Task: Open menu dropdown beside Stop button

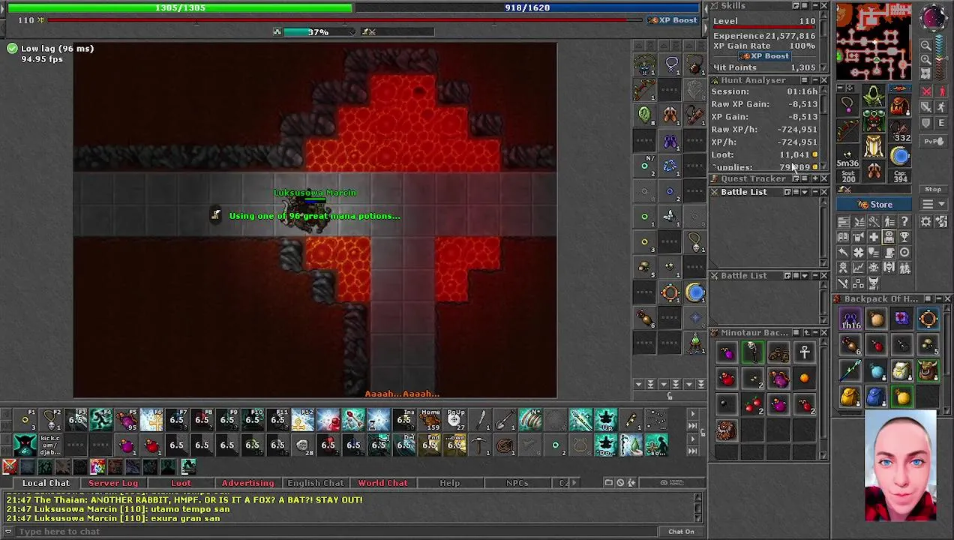Action: point(934,205)
